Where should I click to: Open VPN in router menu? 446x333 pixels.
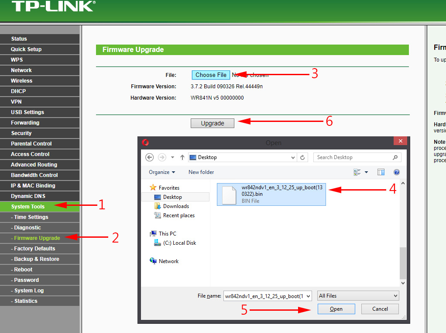pos(40,102)
